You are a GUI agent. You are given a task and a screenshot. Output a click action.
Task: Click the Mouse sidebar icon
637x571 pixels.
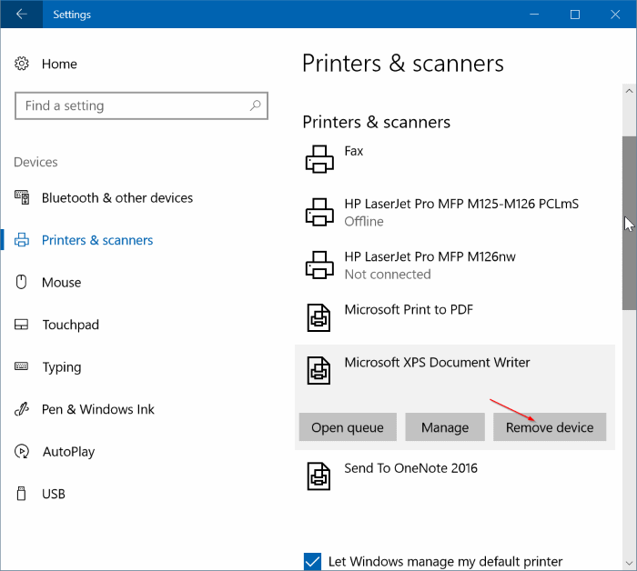click(x=21, y=282)
